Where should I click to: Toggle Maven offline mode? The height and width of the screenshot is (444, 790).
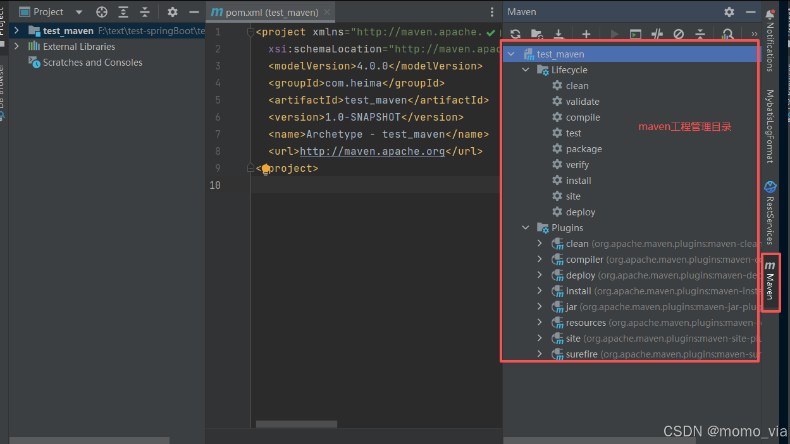pos(657,34)
